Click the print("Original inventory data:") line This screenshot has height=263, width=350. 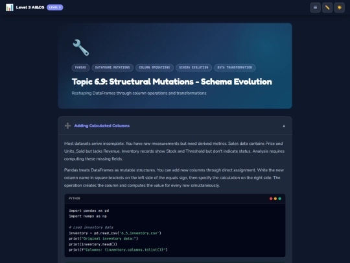point(104,238)
